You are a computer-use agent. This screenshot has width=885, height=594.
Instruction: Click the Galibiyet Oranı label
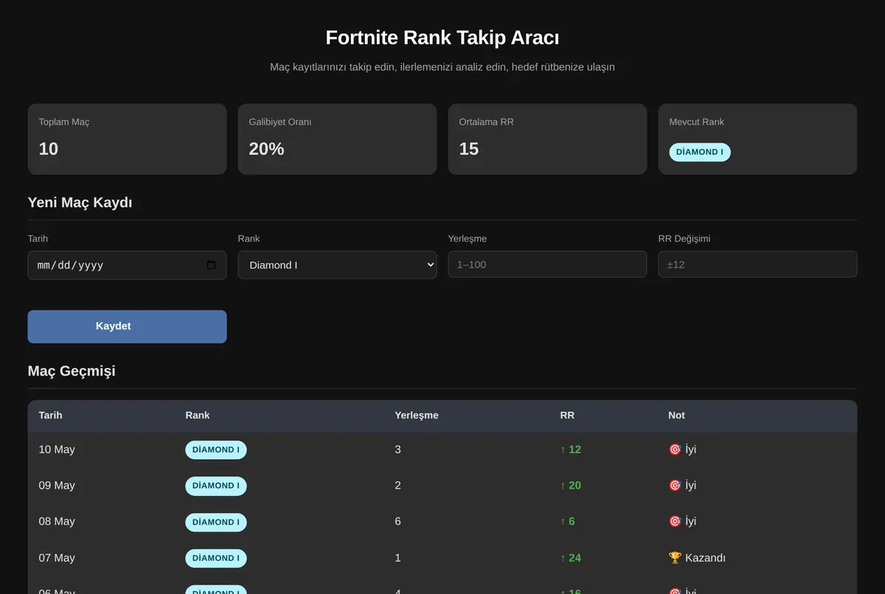click(280, 122)
